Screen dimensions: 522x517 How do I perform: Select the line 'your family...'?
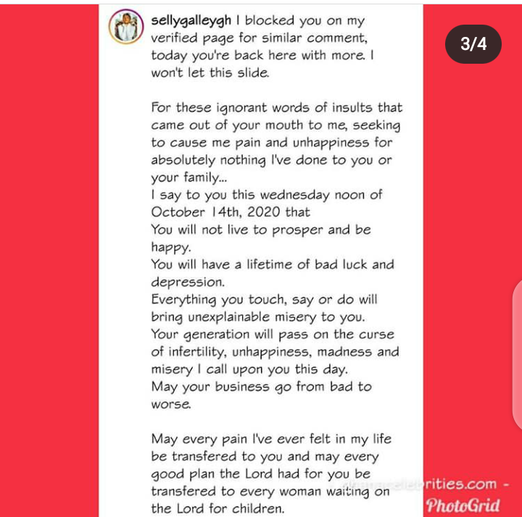[189, 177]
